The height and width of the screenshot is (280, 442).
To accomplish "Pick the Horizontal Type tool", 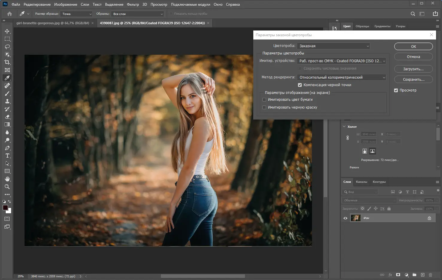I will pyautogui.click(x=7, y=156).
